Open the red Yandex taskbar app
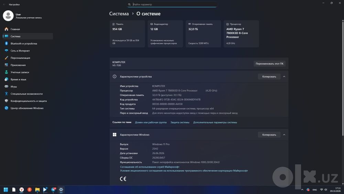Screen dimensions: 344x194 29,190
